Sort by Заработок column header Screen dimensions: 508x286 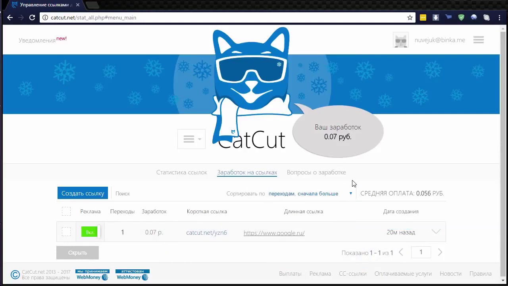tap(154, 211)
